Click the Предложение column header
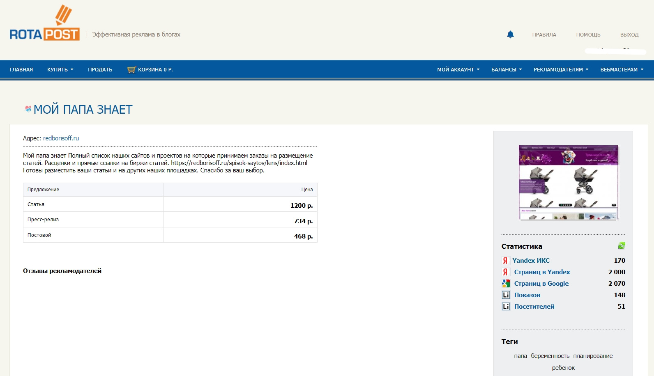This screenshot has height=376, width=654. (x=43, y=190)
